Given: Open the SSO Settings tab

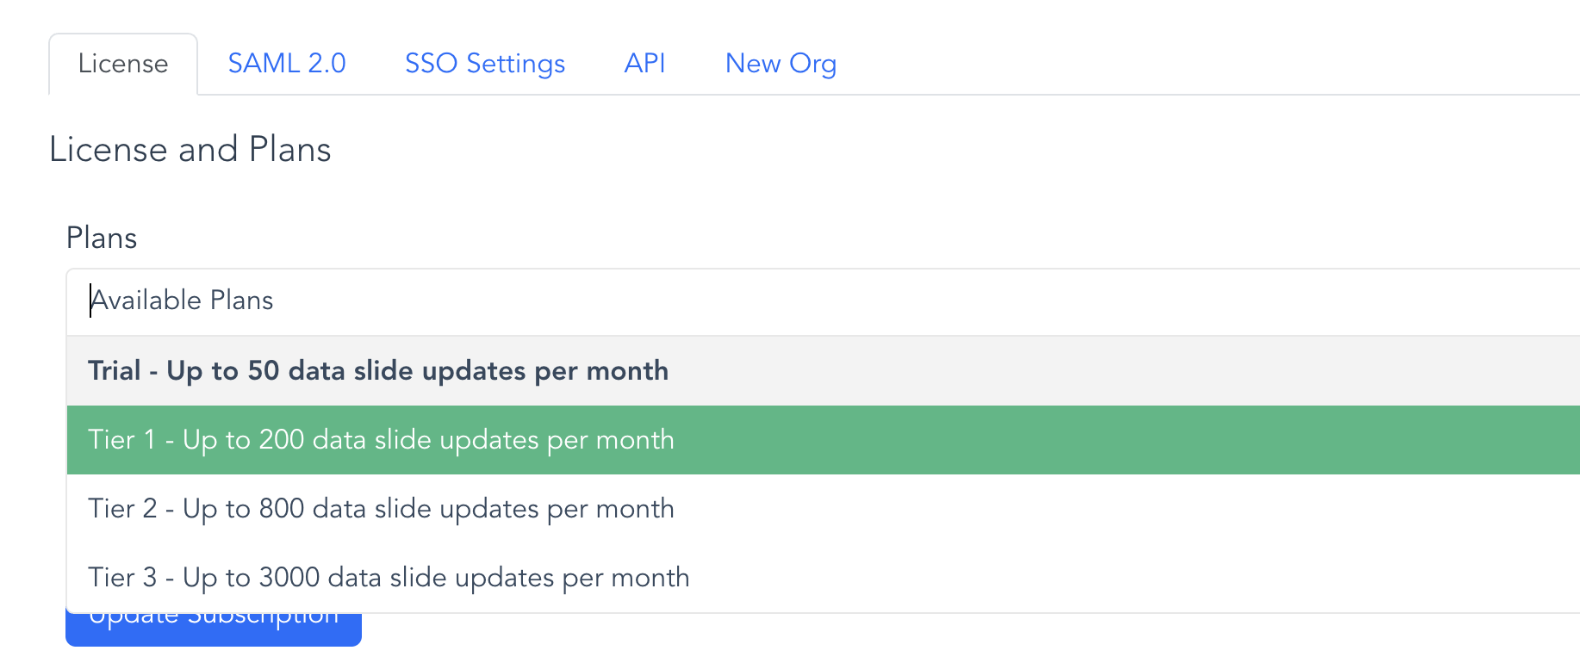Looking at the screenshot, I should pyautogui.click(x=485, y=64).
